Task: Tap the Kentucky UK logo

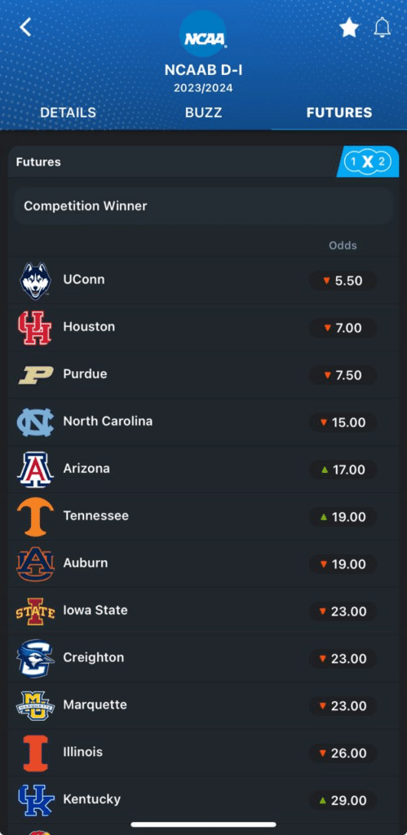Action: (x=35, y=800)
